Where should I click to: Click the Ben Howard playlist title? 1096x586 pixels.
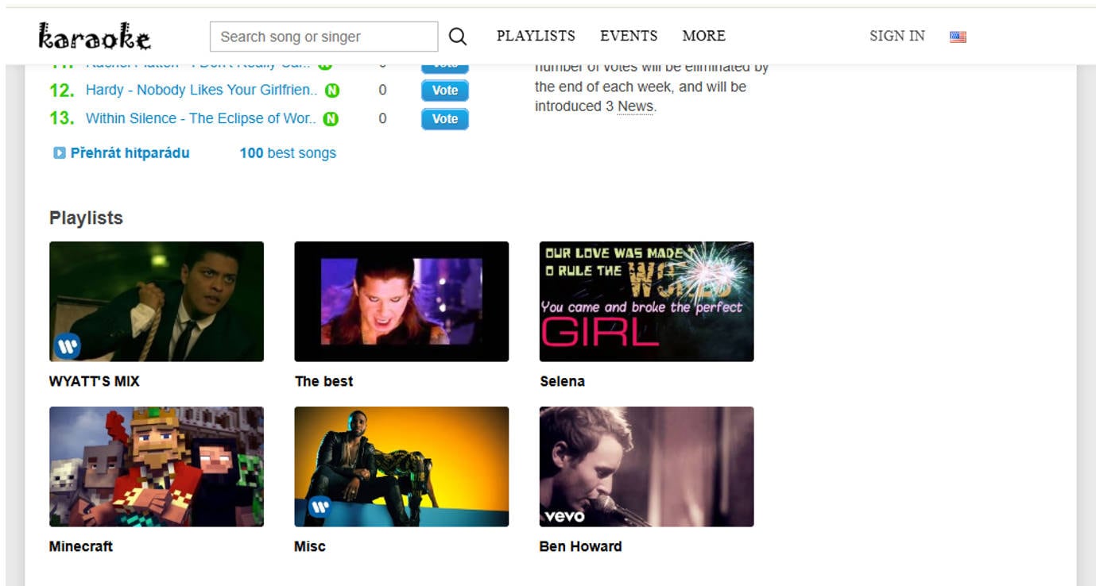[x=580, y=546]
